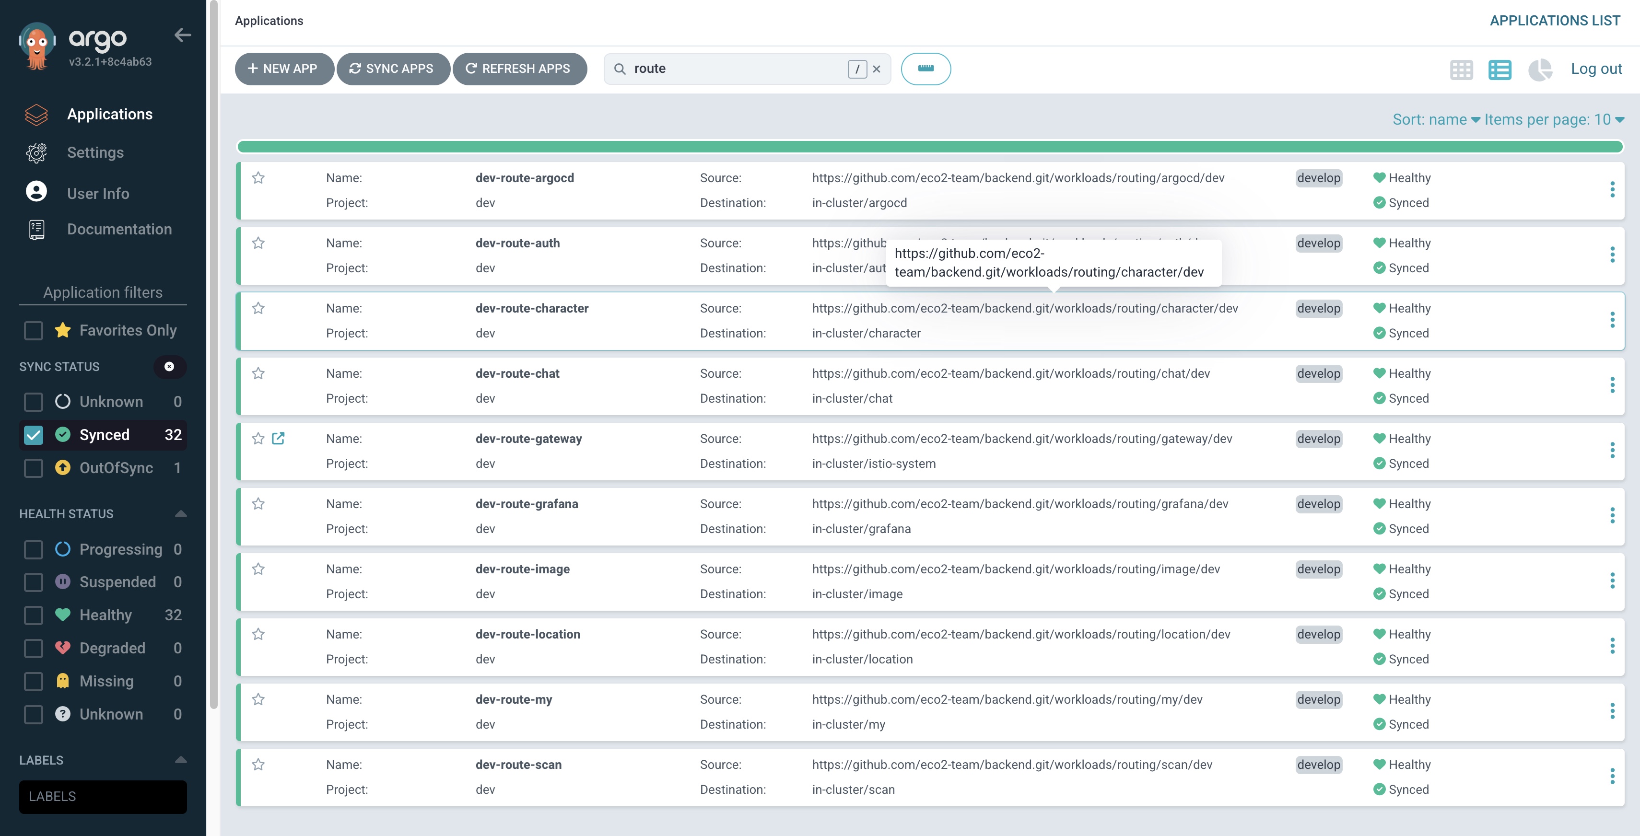Image resolution: width=1640 pixels, height=836 pixels.
Task: Click the Labels filter input field
Action: (103, 797)
